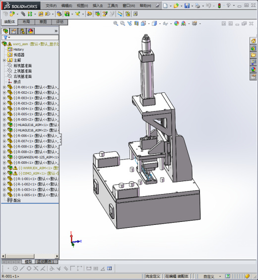The image size is (258, 280).
Task: Expand the panel tabs with the » chevron
Action: (x=56, y=31)
